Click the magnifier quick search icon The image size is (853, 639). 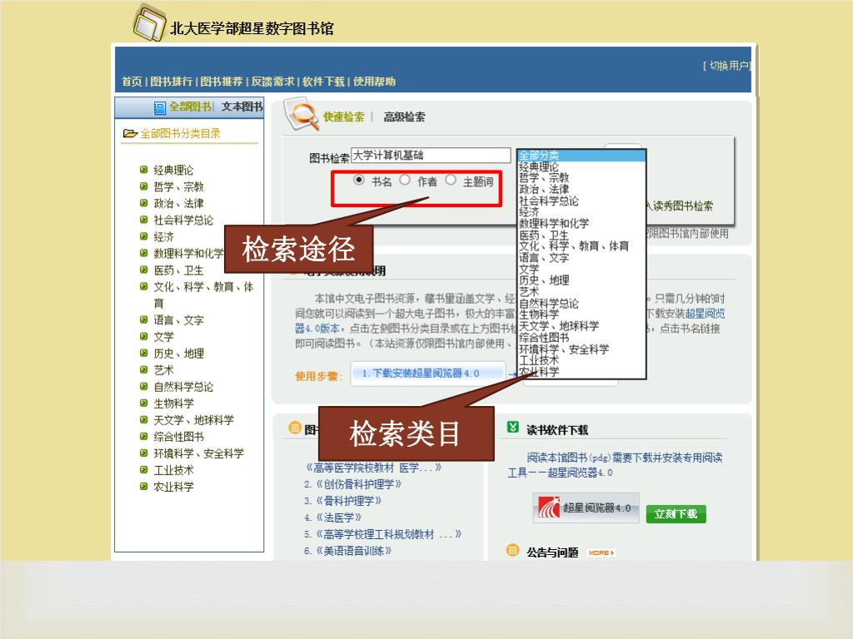(302, 113)
